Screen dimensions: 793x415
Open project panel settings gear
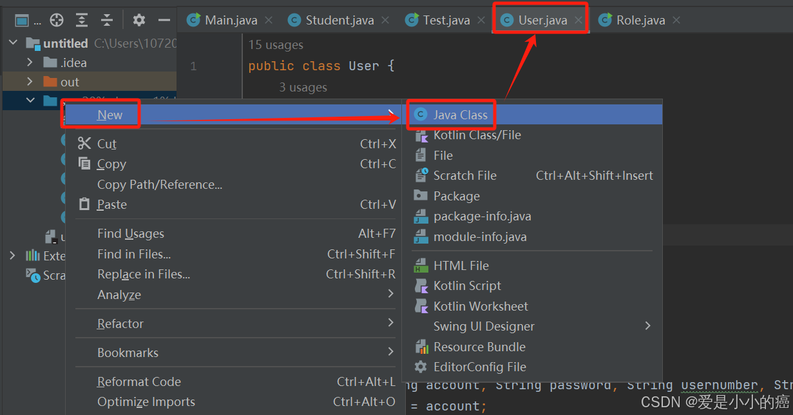139,20
